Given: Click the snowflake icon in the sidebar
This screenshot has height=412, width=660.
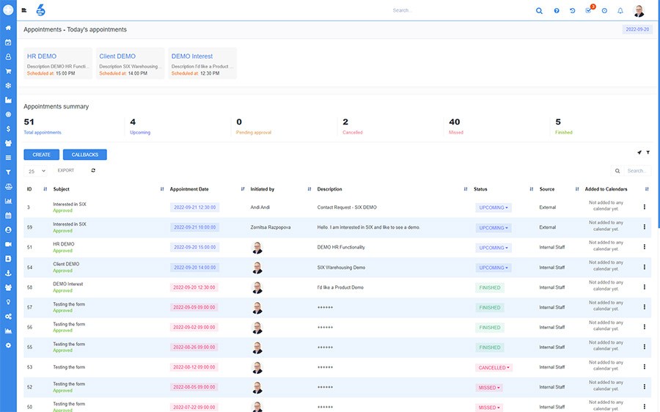Looking at the screenshot, I should [x=8, y=86].
